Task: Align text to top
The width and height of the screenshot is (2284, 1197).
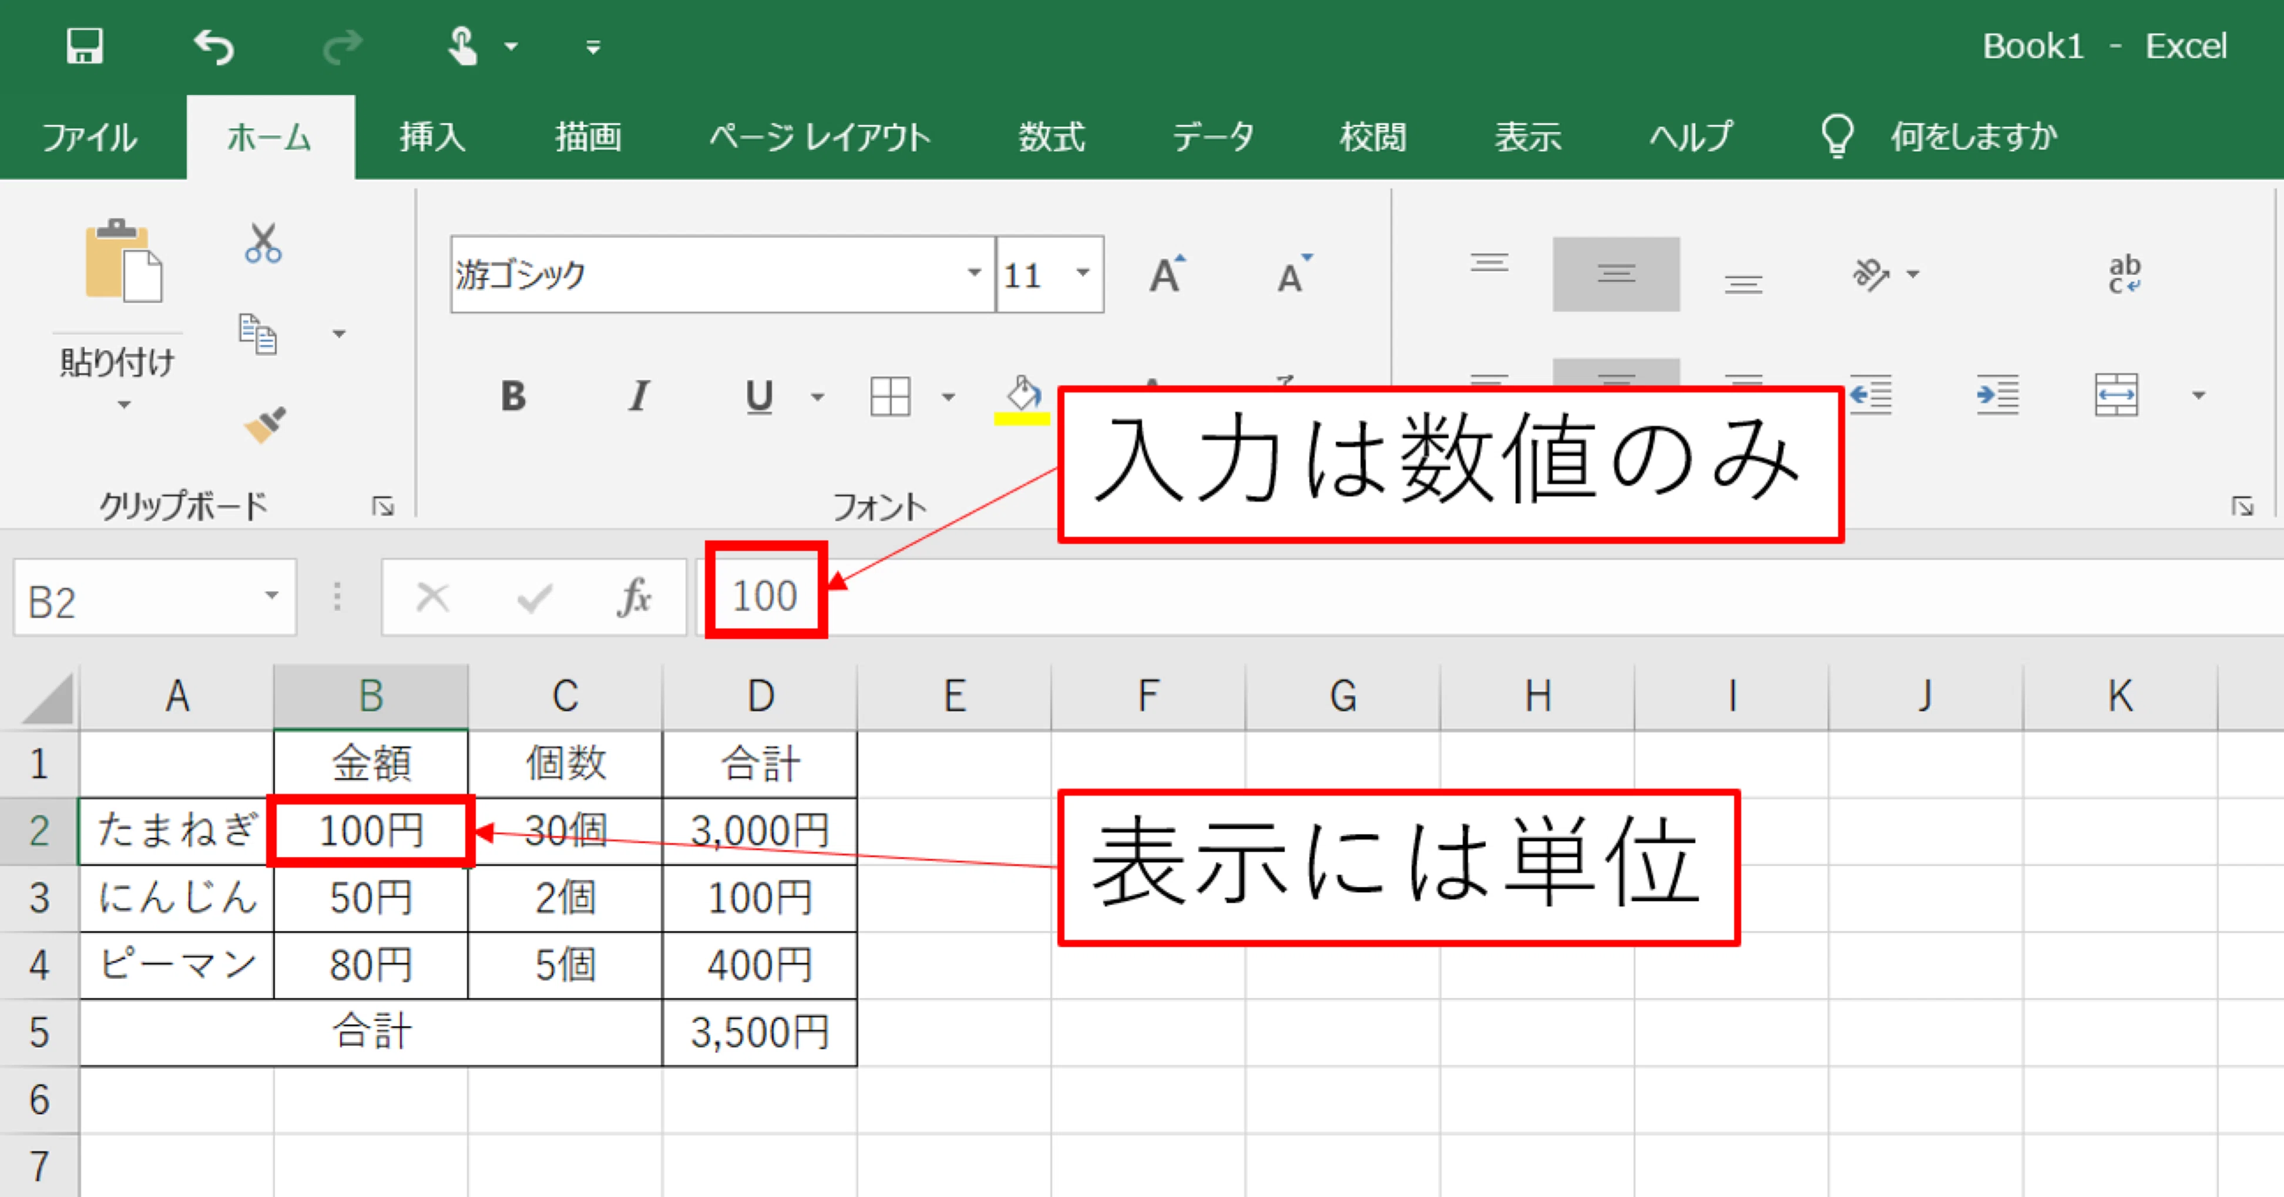Action: coord(1490,263)
